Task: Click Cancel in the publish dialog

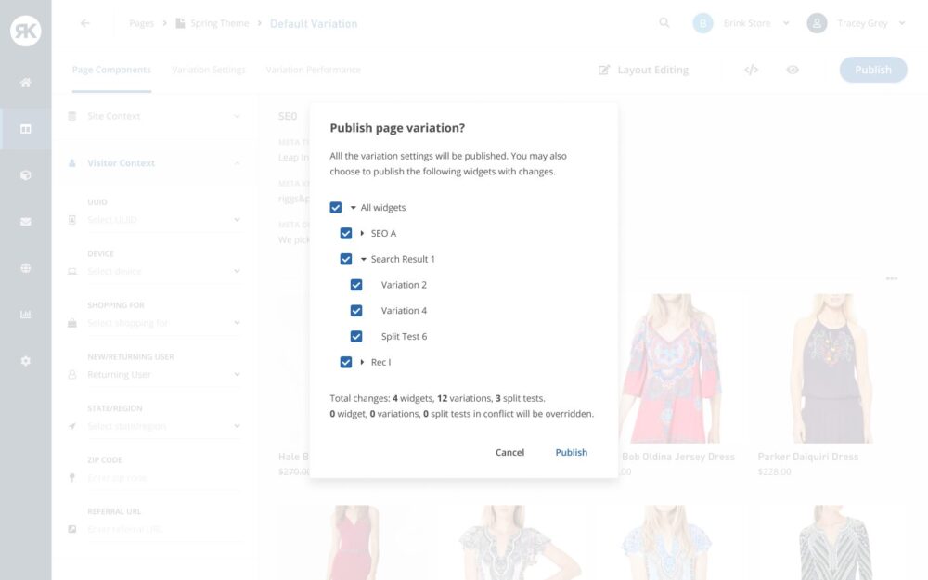Action: click(509, 453)
